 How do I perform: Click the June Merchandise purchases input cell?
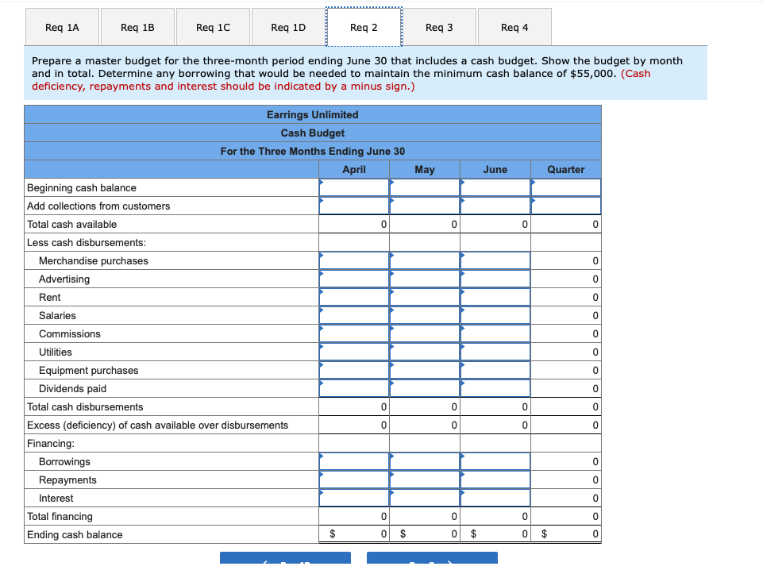click(x=494, y=260)
